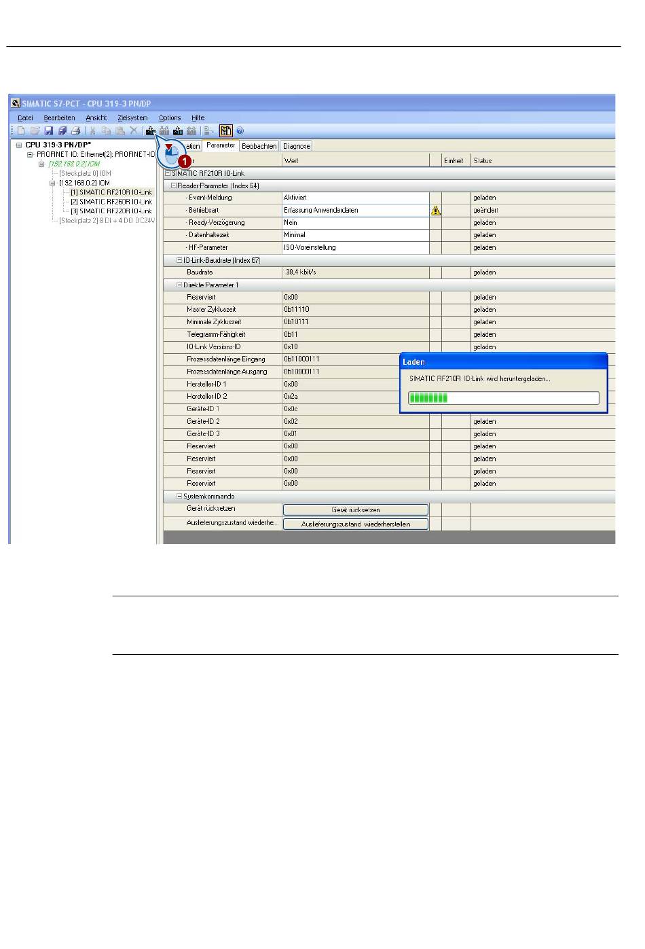The image size is (645, 949).
Task: Select [Steckplatz 0] IOM tree item
Action: [85, 173]
